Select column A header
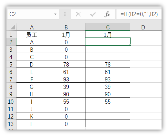This screenshot has height=136, width=168. (32, 27)
